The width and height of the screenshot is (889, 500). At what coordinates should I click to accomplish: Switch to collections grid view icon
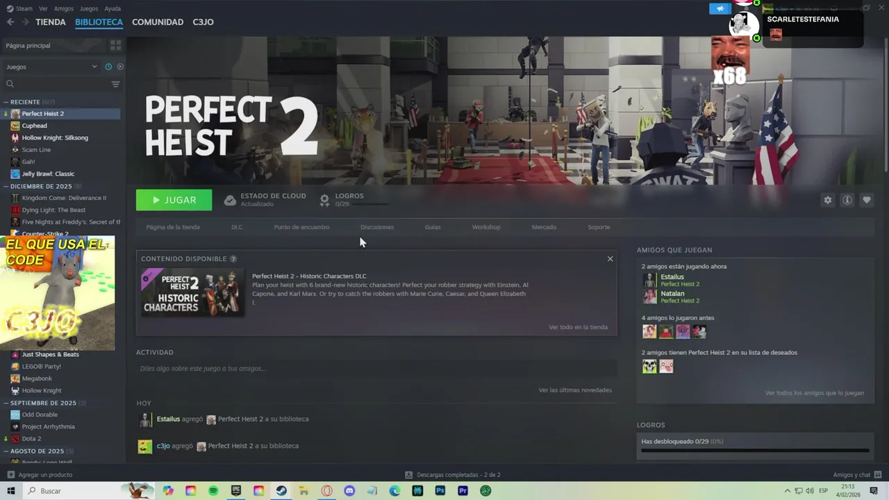coord(115,45)
